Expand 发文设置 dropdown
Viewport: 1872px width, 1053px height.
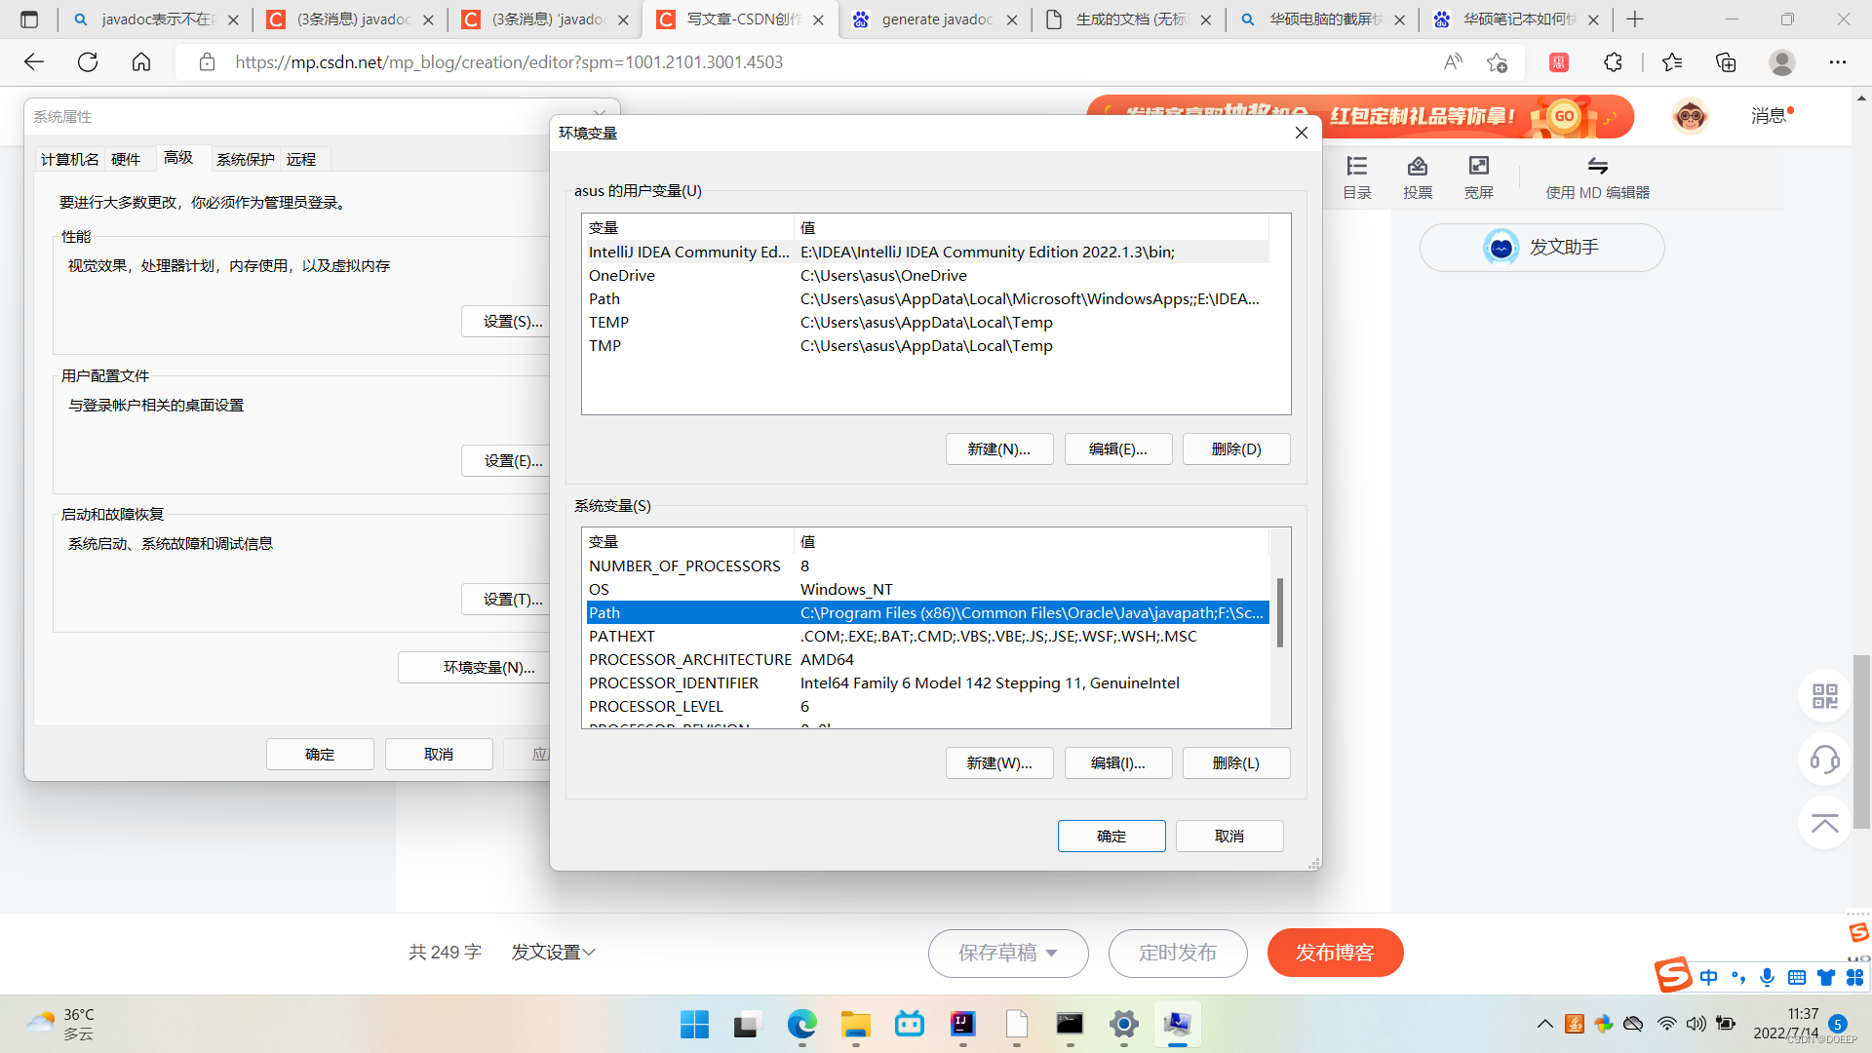(553, 953)
